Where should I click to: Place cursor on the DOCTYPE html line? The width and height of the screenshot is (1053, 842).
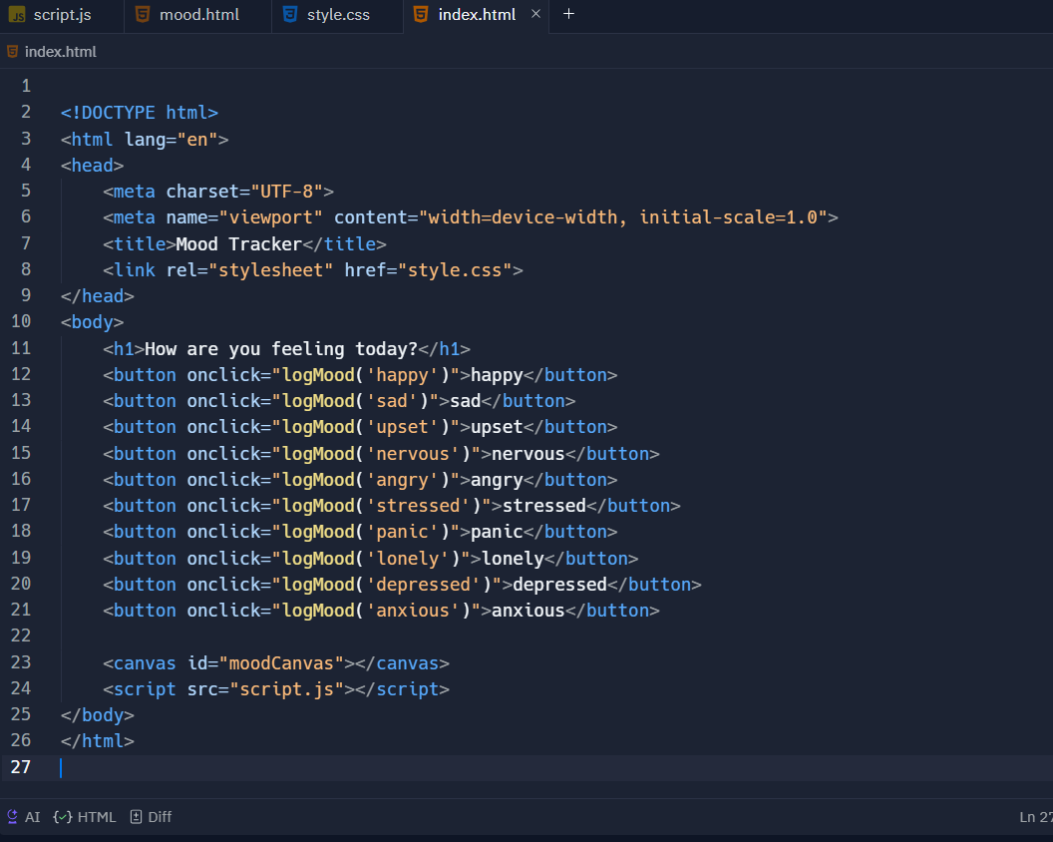click(x=139, y=112)
